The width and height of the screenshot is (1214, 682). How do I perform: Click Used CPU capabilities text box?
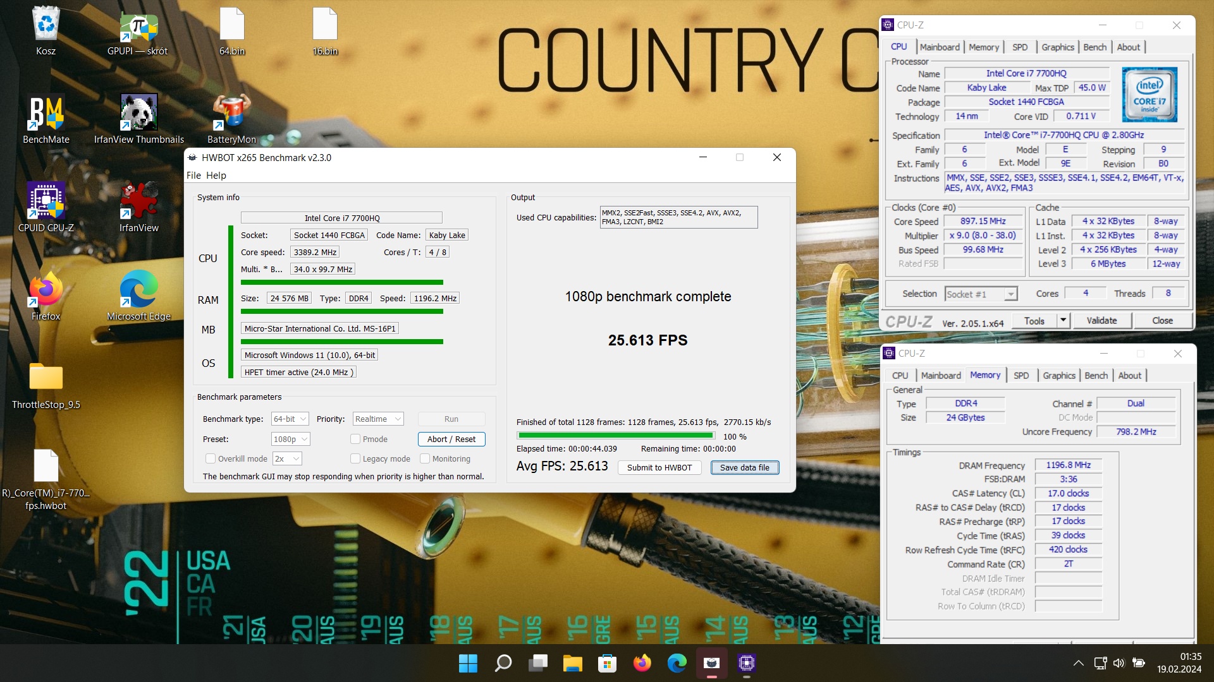click(678, 217)
